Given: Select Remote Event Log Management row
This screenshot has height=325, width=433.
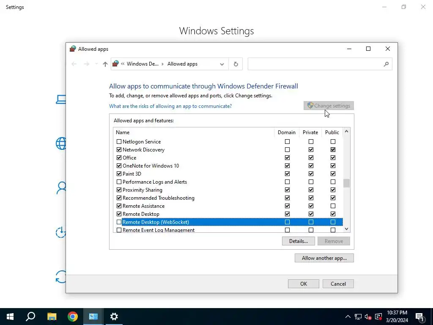Looking at the screenshot, I should pos(228,230).
